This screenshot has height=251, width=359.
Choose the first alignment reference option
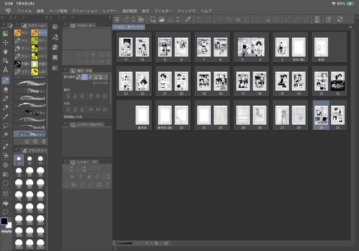(x=78, y=77)
